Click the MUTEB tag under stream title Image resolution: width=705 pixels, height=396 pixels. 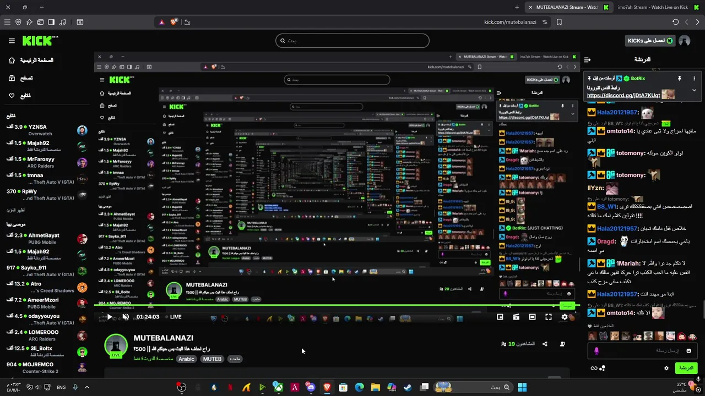pyautogui.click(x=212, y=359)
